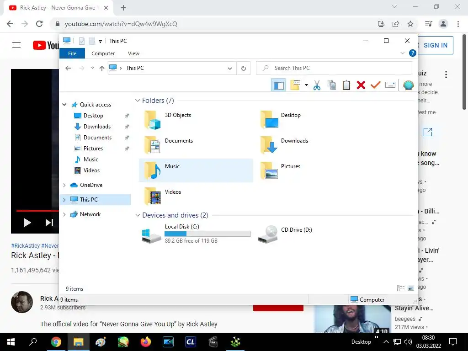Click the orange checkmark Properties icon
468x351 pixels.
(376, 85)
